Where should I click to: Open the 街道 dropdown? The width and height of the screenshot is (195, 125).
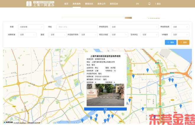(31, 27)
